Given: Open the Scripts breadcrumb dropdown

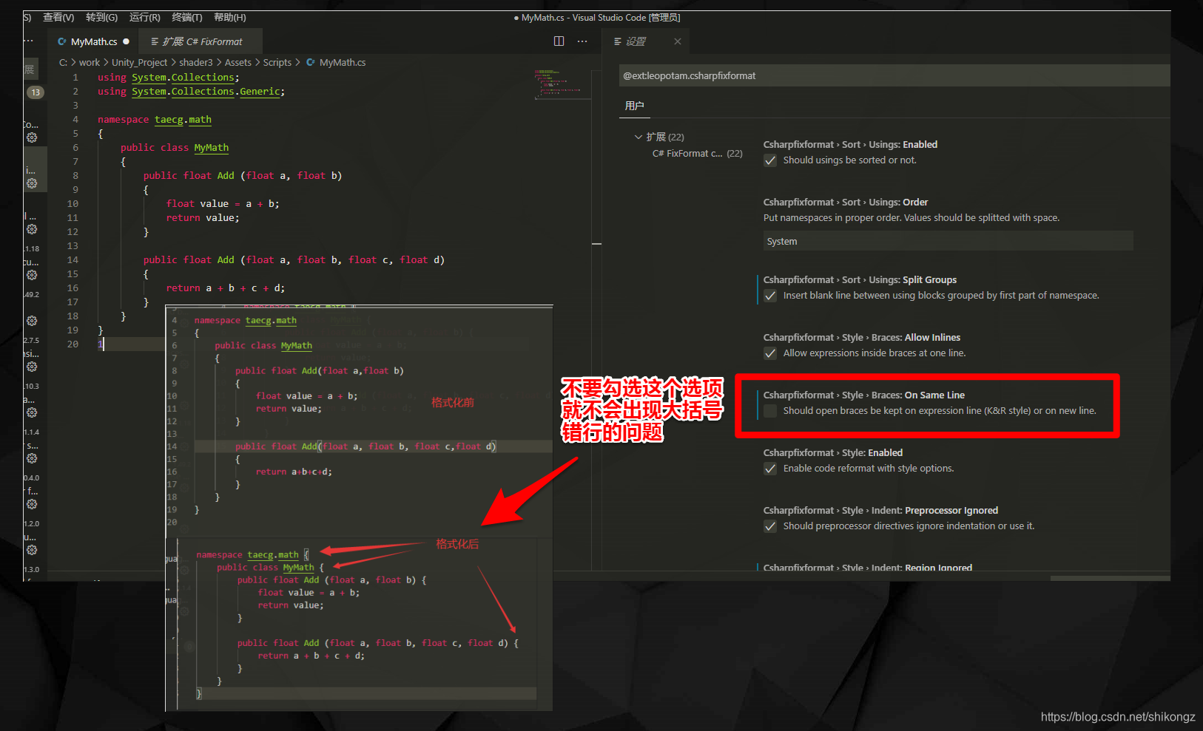Looking at the screenshot, I should click(x=277, y=63).
